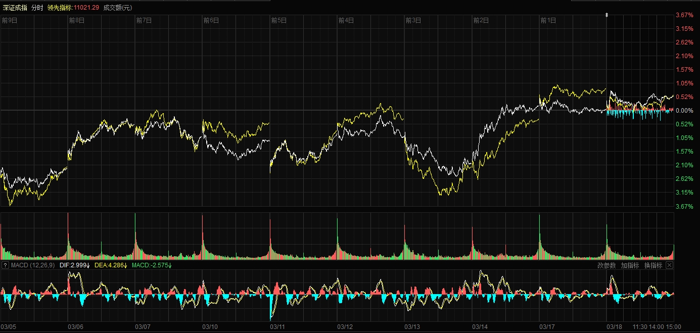Open 改参数 to modify indicator parameters
The width and height of the screenshot is (700, 333).
606,265
